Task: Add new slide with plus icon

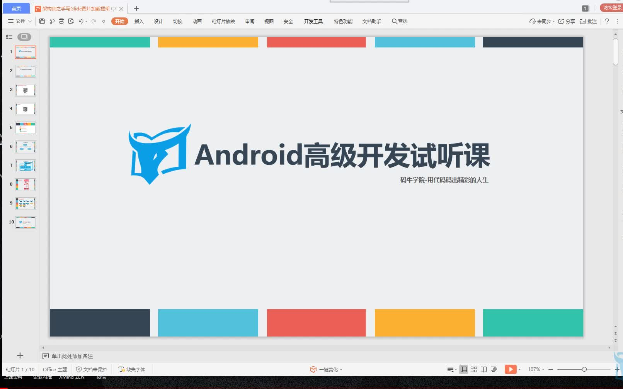Action: click(x=20, y=355)
